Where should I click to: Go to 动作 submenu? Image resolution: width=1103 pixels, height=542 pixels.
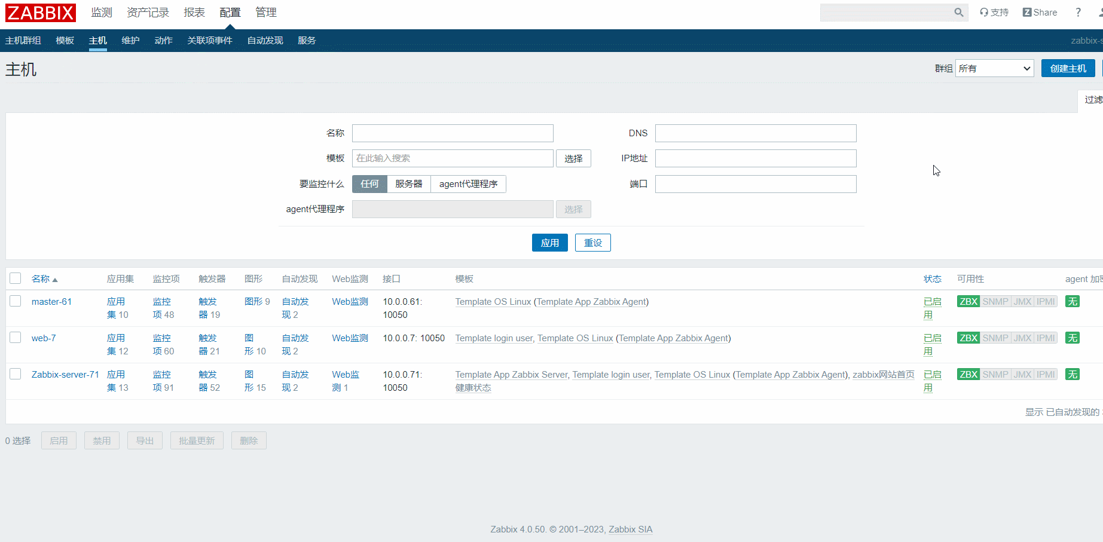(164, 41)
